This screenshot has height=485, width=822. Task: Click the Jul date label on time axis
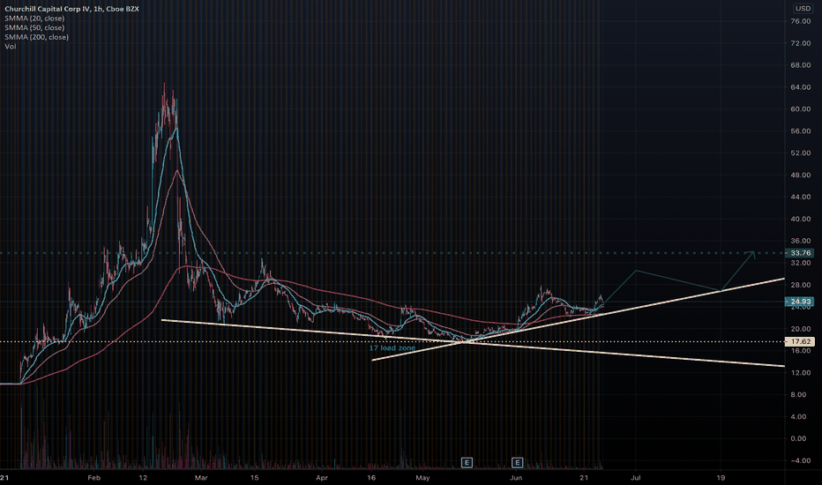pyautogui.click(x=636, y=478)
